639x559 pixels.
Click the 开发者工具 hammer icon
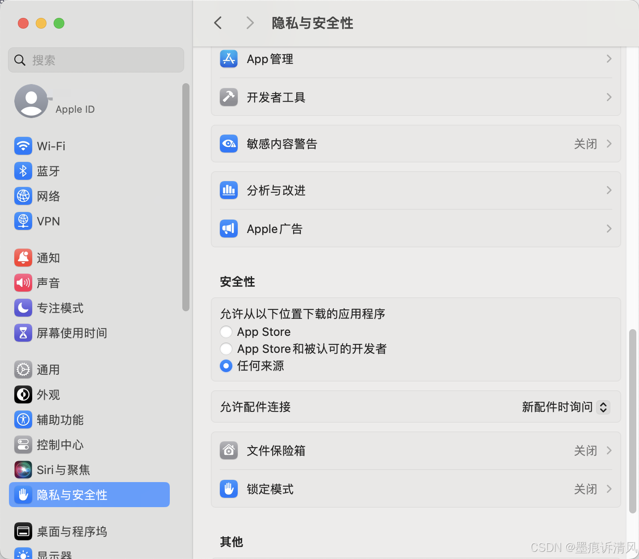pos(229,97)
